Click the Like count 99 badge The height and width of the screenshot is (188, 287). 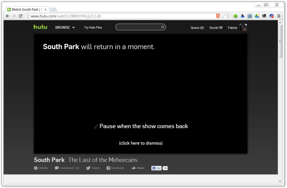[165, 168]
